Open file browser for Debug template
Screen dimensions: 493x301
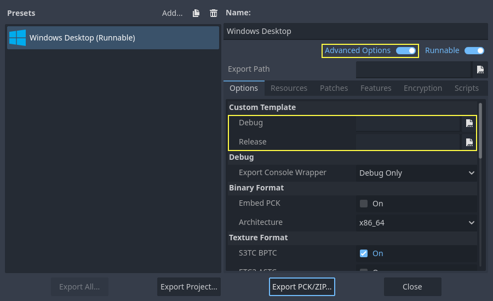469,123
